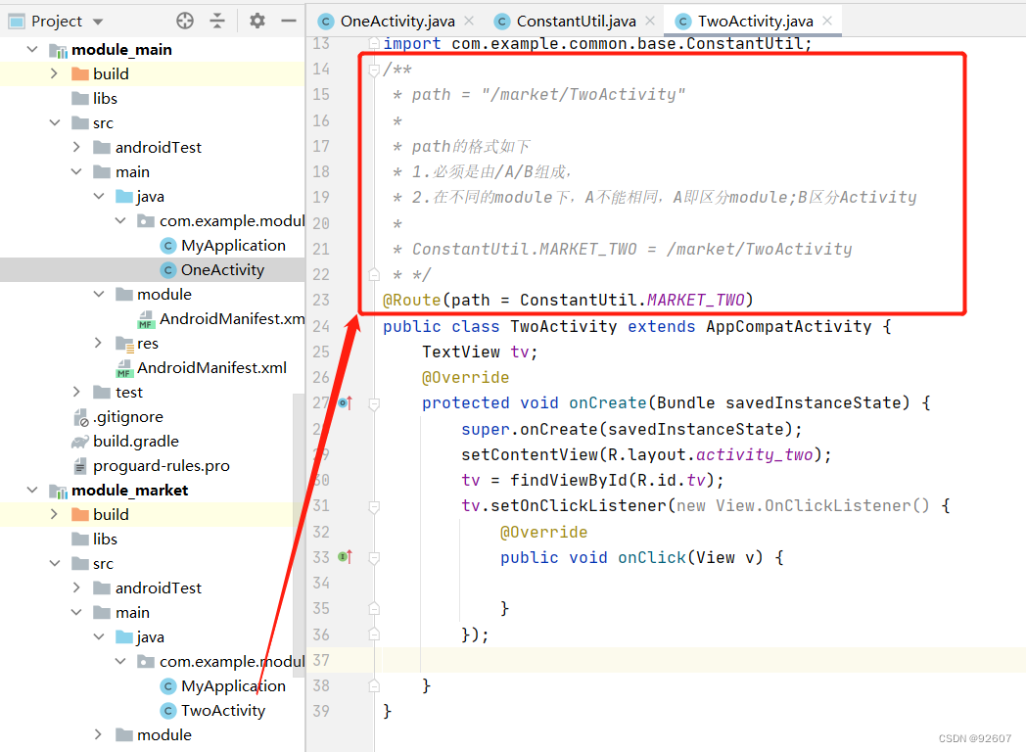
Task: Click AppCompatActivity in class declaration
Action: tap(788, 326)
